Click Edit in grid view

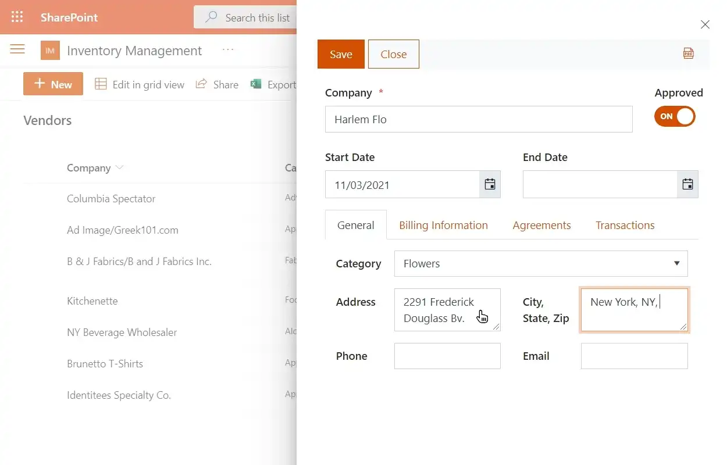tap(140, 84)
